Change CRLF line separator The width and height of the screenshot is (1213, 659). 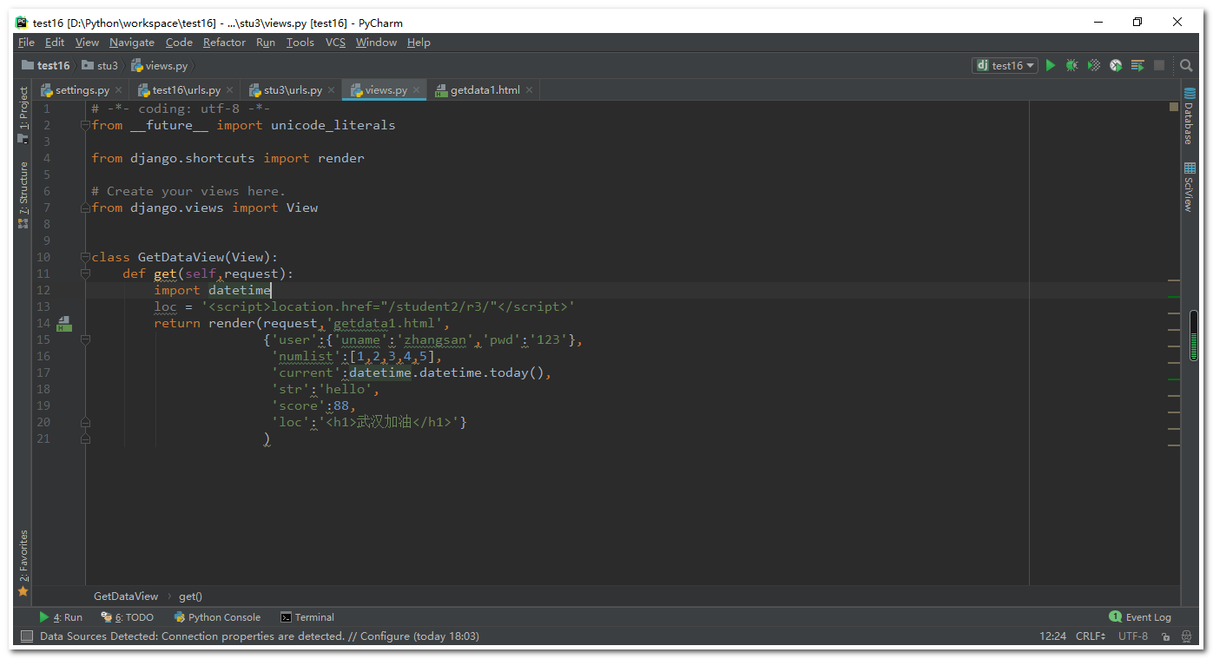1091,636
